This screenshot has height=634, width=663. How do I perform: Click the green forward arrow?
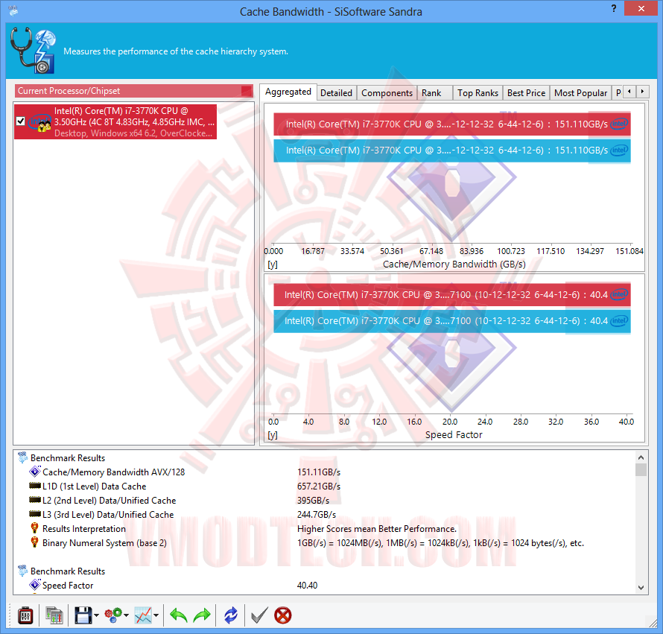pos(202,615)
